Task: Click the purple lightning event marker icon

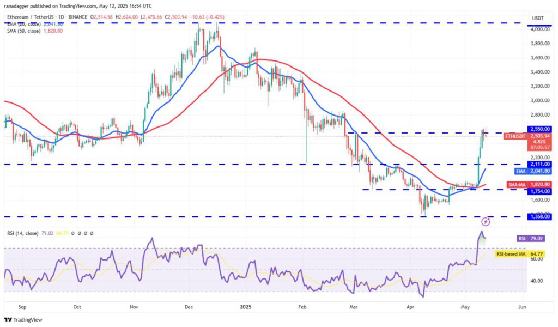Action: click(x=486, y=222)
